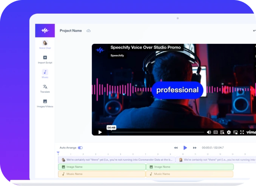
Task: Toggle closed captions on the video
Action: point(216,132)
